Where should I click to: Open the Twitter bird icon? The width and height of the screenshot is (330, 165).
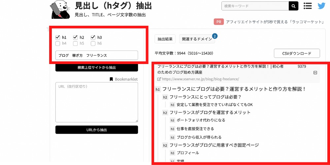321,6
